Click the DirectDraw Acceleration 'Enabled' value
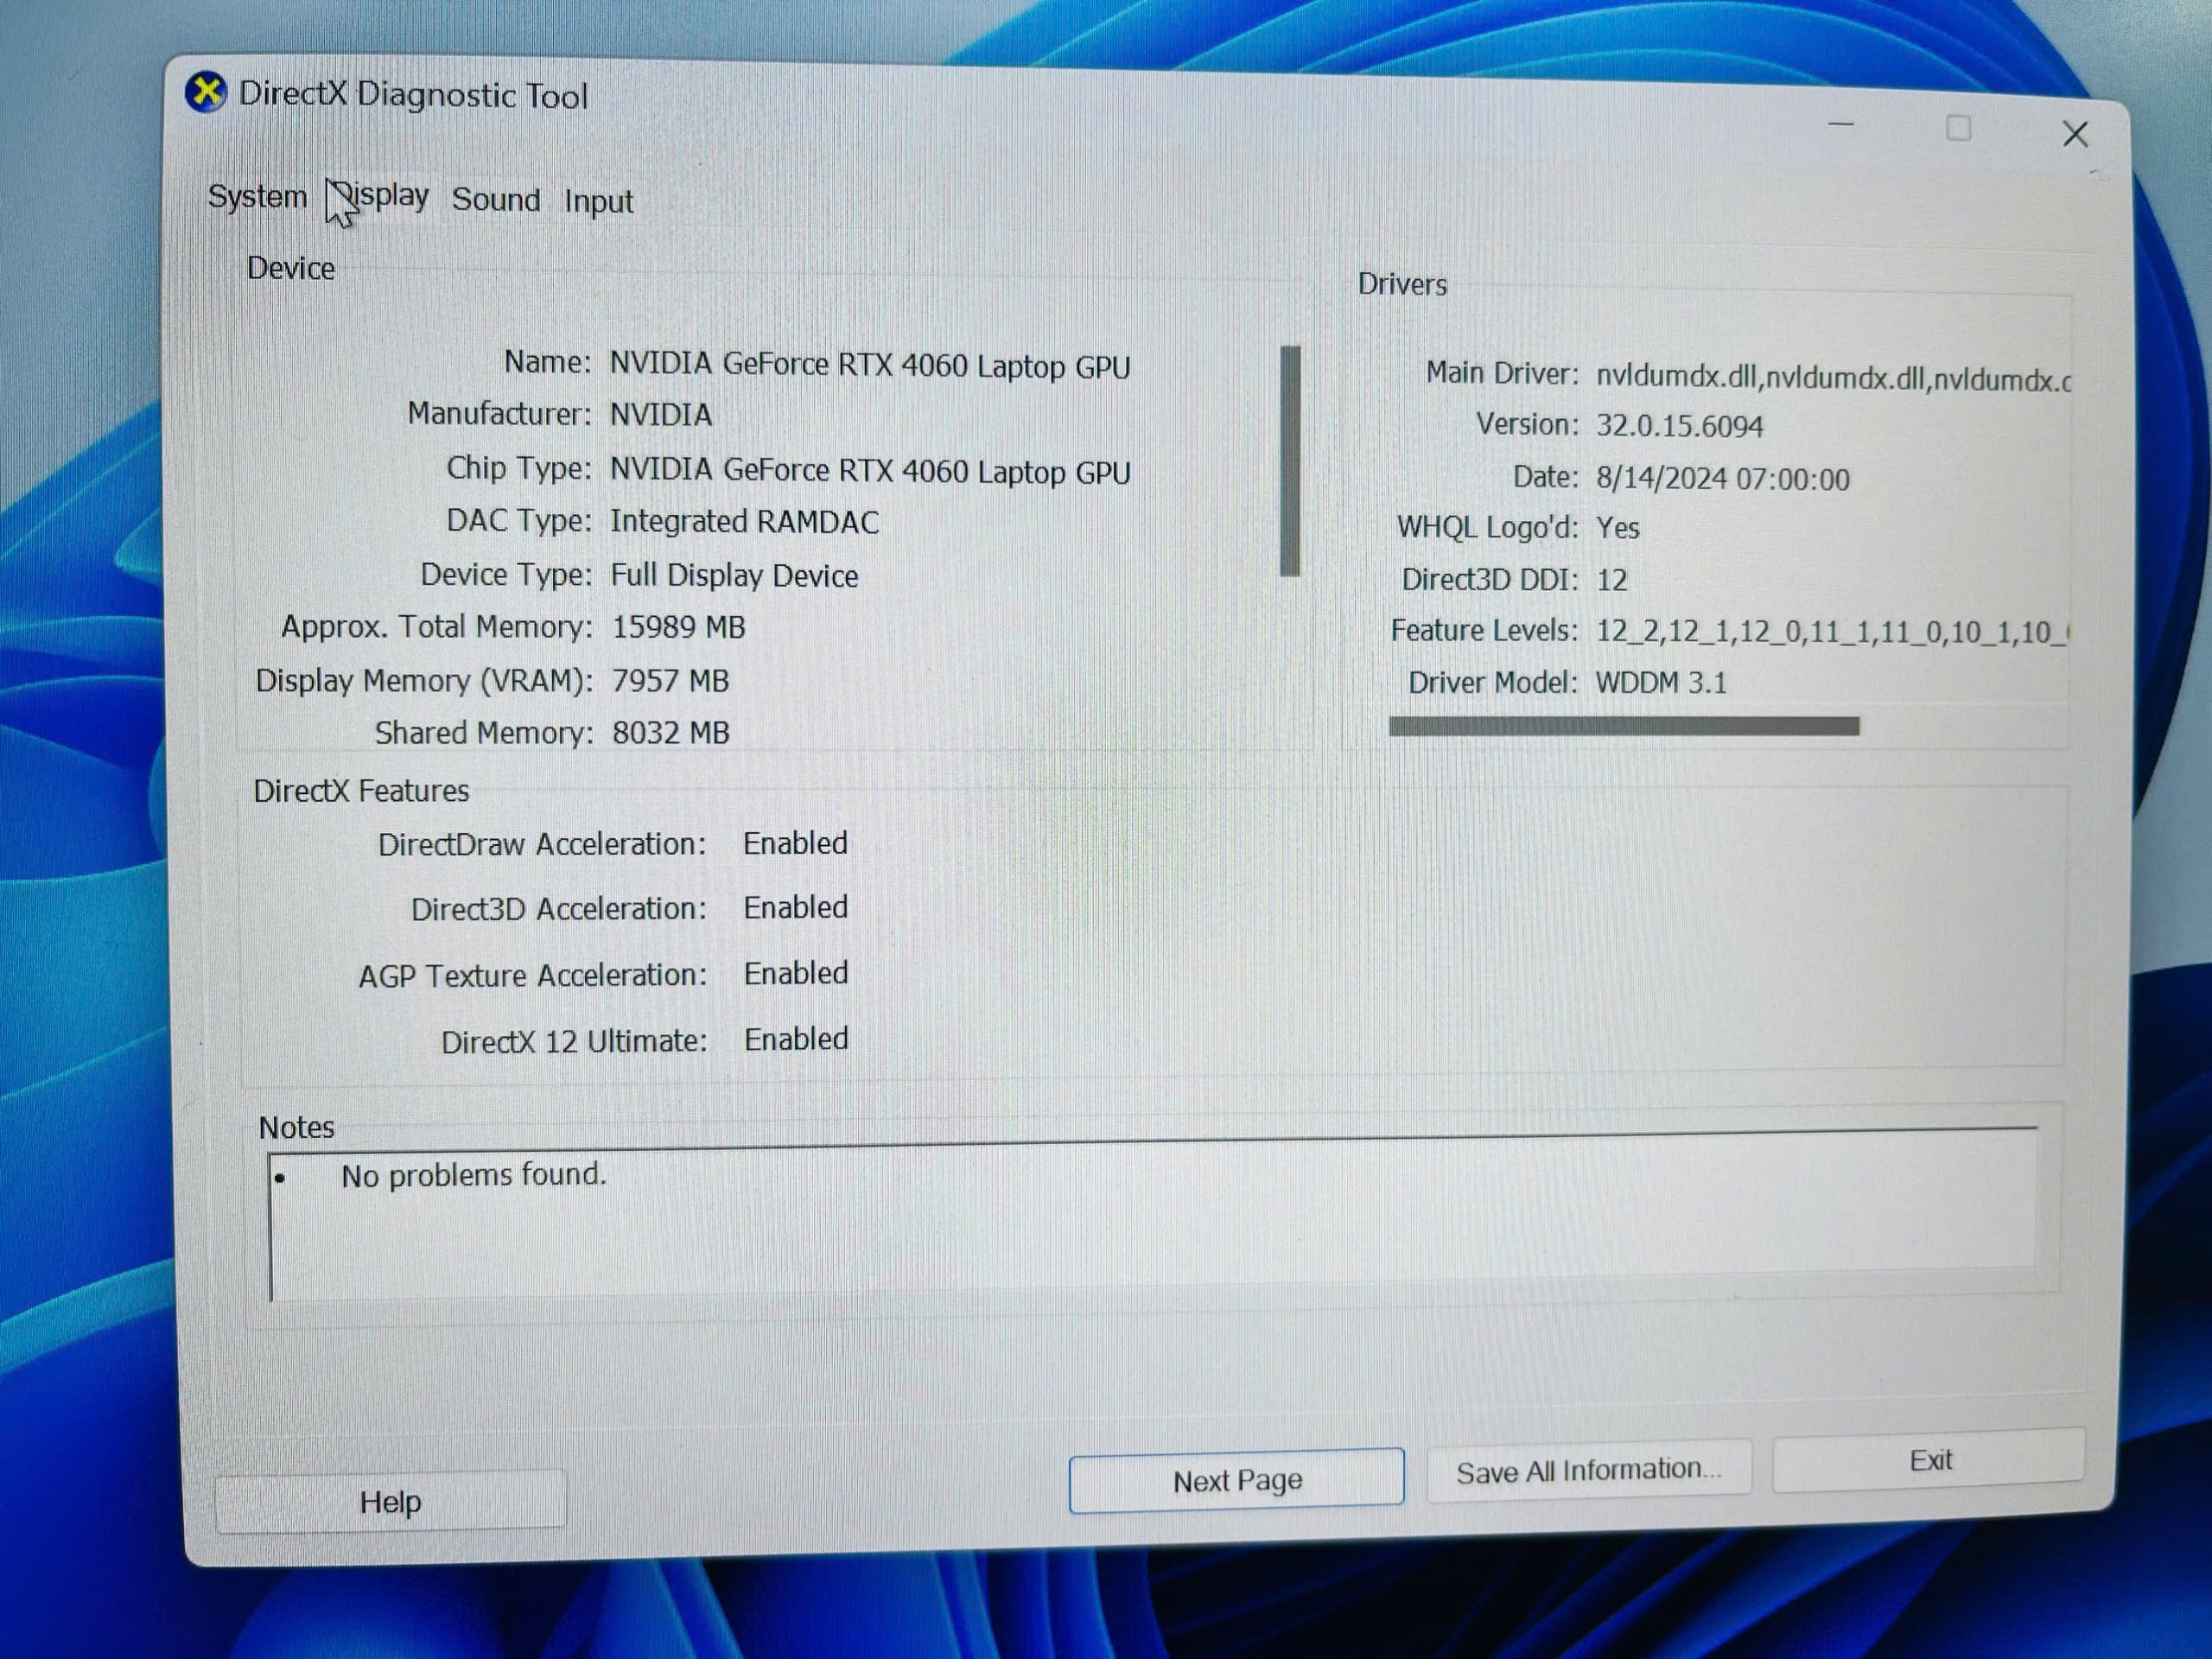Viewport: 2212px width, 1659px height. pyautogui.click(x=795, y=843)
